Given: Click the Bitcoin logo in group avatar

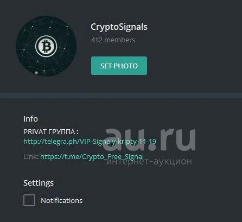Looking at the screenshot, I should (46, 46).
